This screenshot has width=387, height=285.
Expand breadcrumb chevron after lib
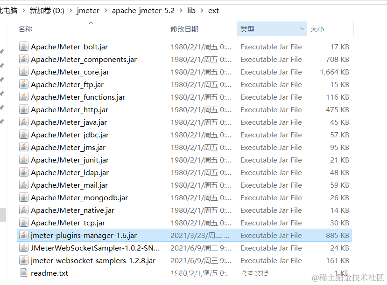click(202, 11)
